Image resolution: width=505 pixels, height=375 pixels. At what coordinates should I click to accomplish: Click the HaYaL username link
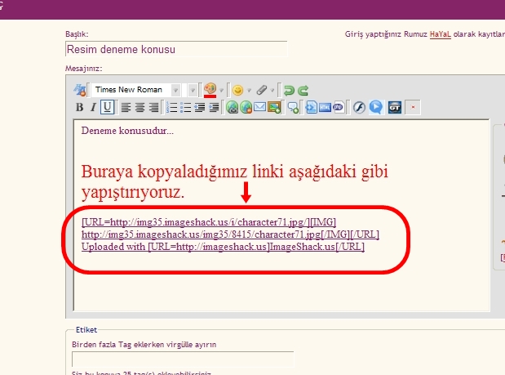[x=441, y=34]
